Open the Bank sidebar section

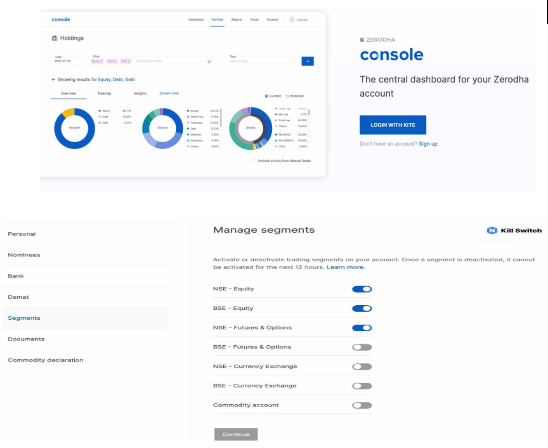coord(85,276)
